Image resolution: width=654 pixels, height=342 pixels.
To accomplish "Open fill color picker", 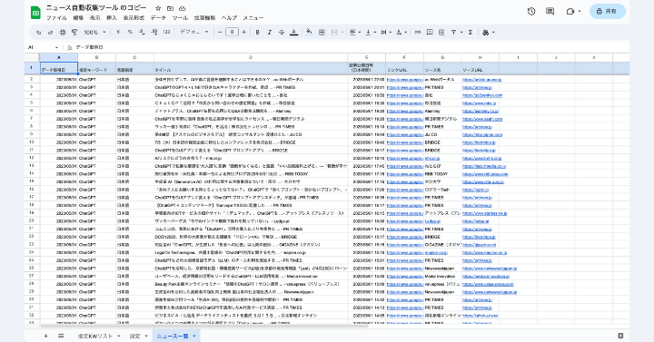I will (309, 32).
